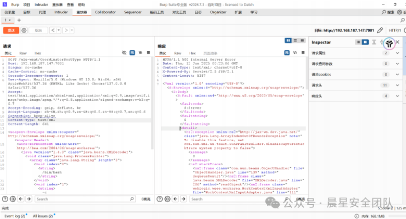Add a new Repeater tab with plus icon
This screenshot has height=219, width=406.
coord(19,20)
